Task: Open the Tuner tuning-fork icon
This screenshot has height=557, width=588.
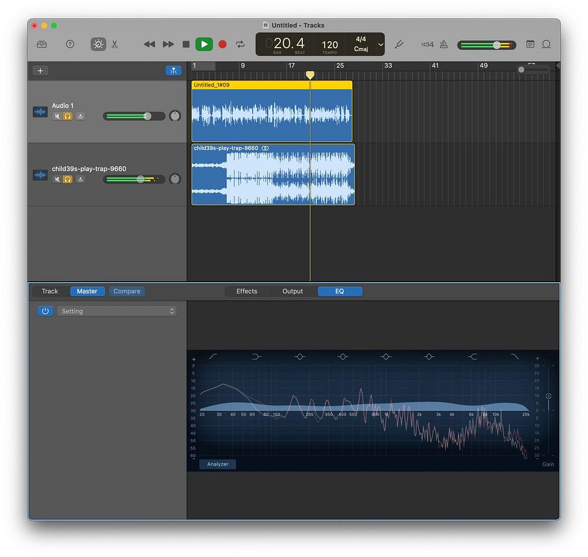Action: pyautogui.click(x=399, y=44)
